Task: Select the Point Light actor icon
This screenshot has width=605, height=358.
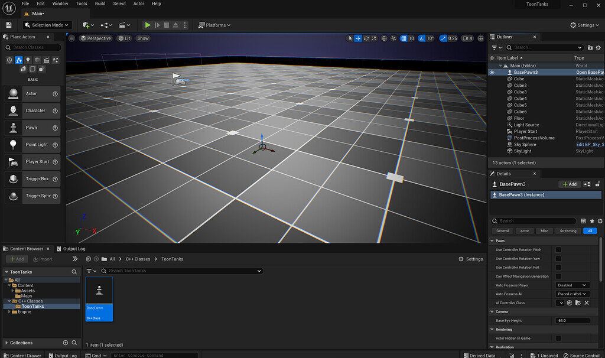Action: click(x=13, y=145)
